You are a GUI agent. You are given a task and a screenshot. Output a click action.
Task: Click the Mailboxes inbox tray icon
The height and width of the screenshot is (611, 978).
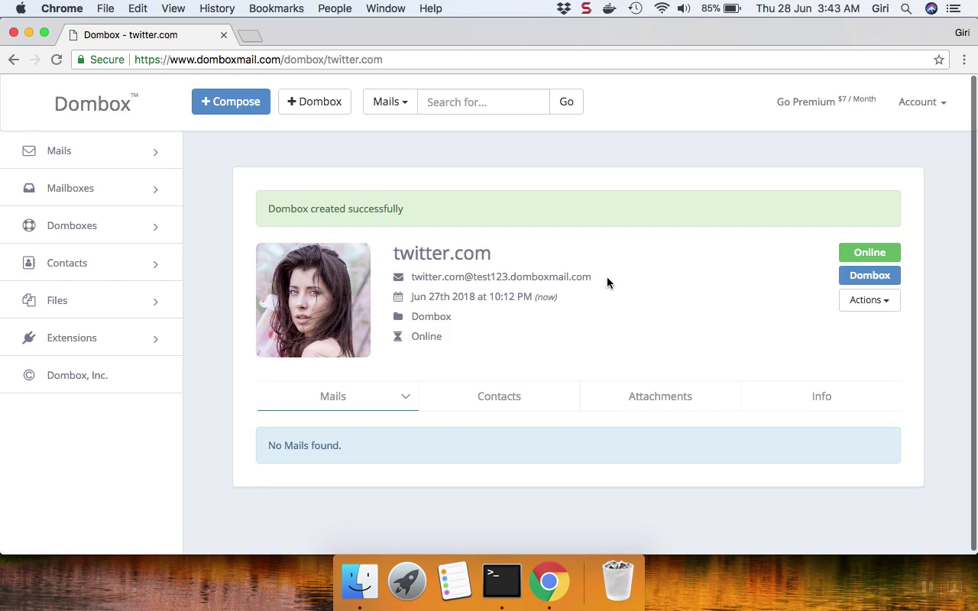pyautogui.click(x=29, y=189)
